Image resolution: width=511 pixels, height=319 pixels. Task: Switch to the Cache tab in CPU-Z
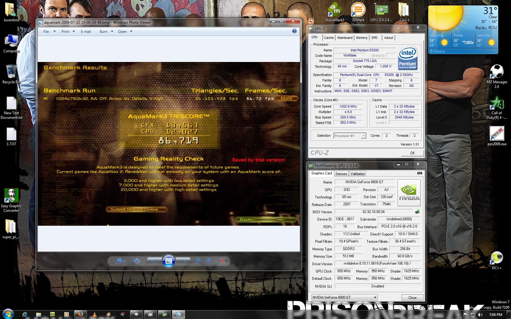click(329, 38)
